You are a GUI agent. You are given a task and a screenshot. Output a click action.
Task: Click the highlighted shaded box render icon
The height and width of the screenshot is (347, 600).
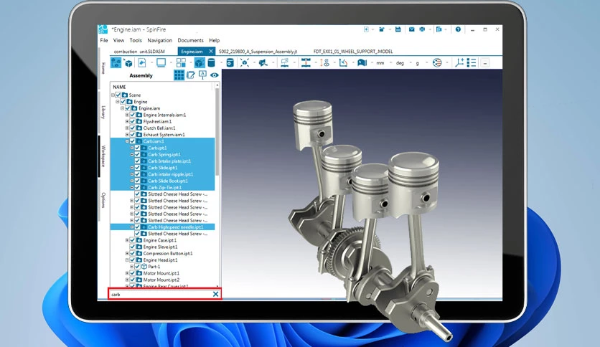200,62
